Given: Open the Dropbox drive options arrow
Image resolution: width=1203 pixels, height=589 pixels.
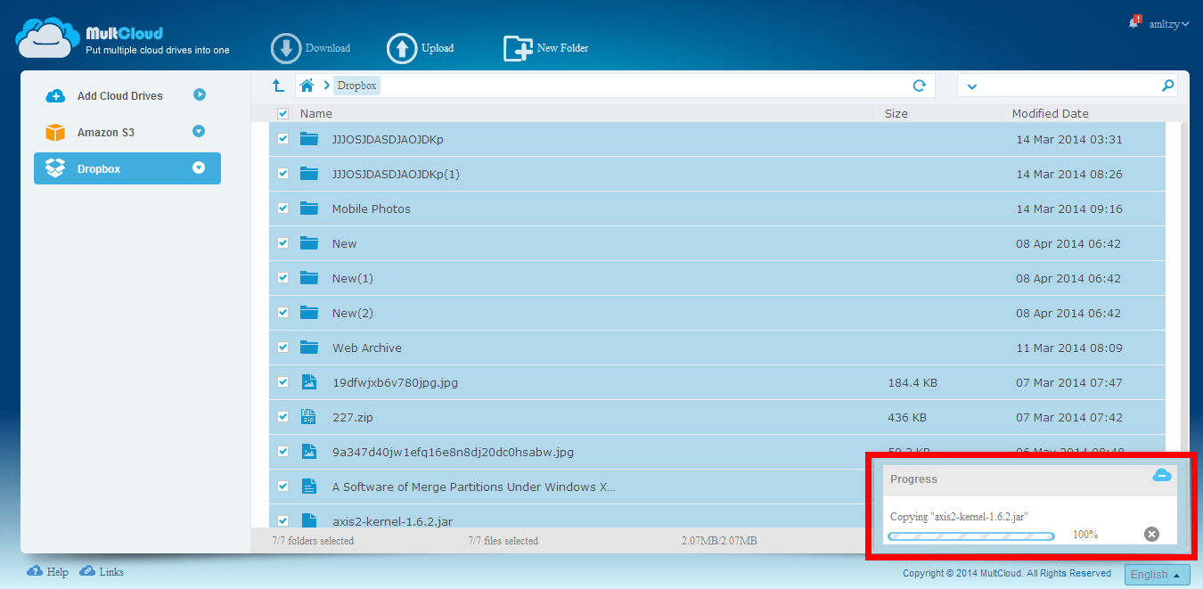Looking at the screenshot, I should (199, 168).
